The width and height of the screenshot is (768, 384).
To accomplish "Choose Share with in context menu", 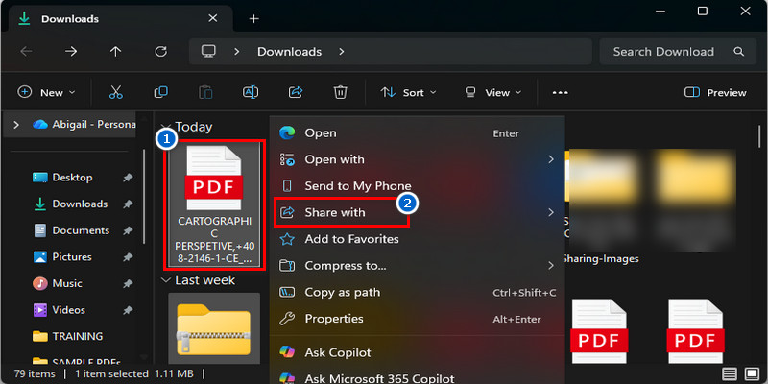I will pos(418,212).
